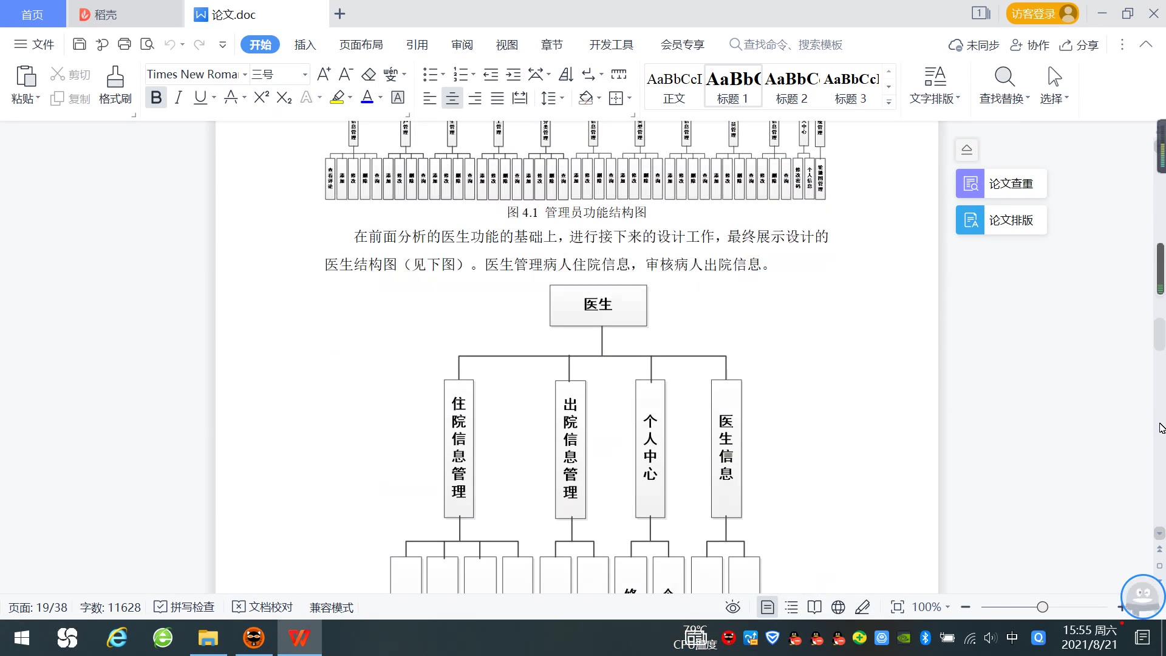This screenshot has height=656, width=1166.
Task: Open the 插入 ribbon tab
Action: tap(305, 44)
